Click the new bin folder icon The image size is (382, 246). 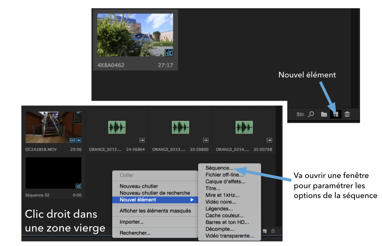tap(324, 114)
